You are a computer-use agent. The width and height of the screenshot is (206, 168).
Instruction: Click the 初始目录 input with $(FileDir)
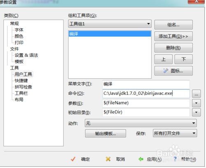pos(146,112)
